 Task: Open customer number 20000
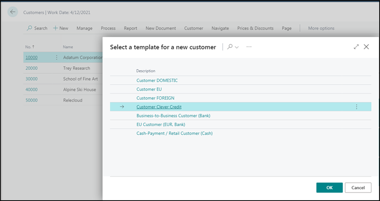[x=32, y=68]
